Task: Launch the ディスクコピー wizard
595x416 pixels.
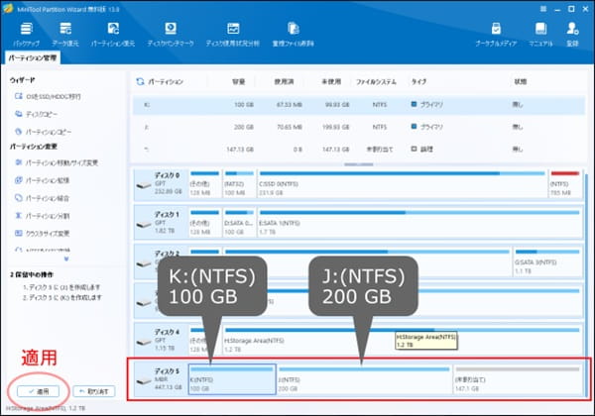Action: pos(36,114)
